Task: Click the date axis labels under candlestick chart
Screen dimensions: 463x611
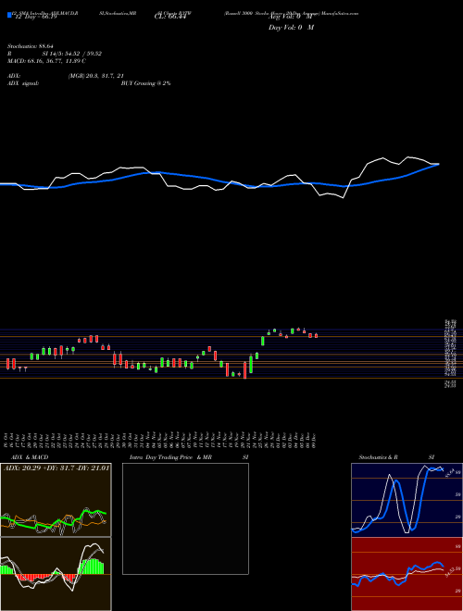Action: 160,439
